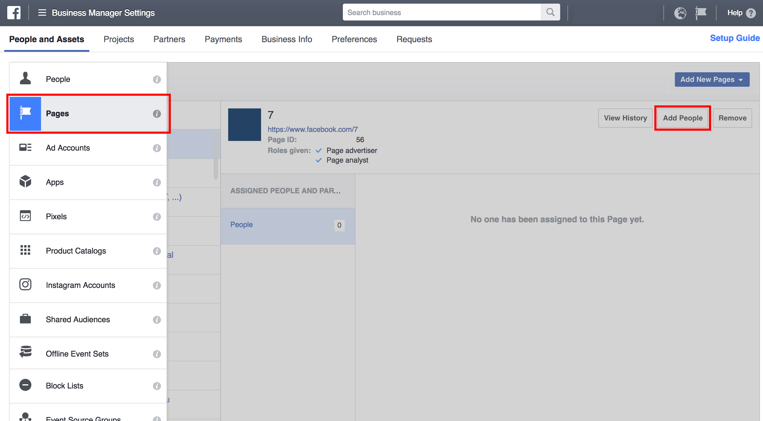Click the Pages flag icon in the top bar
This screenshot has width=763, height=421.
point(701,13)
